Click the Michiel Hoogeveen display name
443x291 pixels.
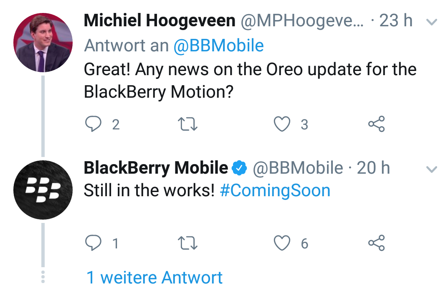tap(159, 21)
